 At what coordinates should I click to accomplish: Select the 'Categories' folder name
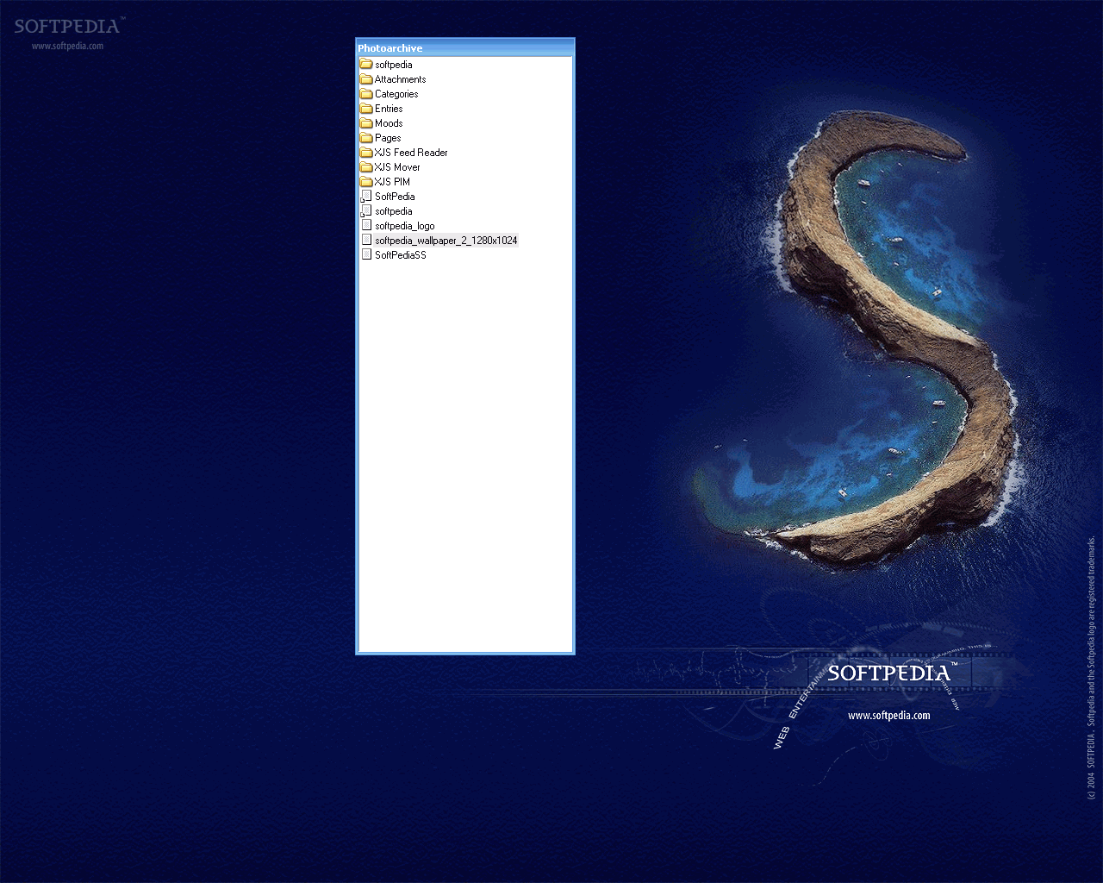pos(396,94)
